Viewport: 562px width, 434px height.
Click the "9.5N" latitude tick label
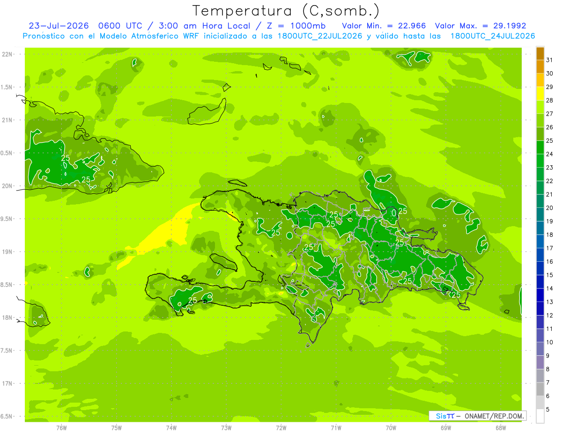(x=7, y=219)
